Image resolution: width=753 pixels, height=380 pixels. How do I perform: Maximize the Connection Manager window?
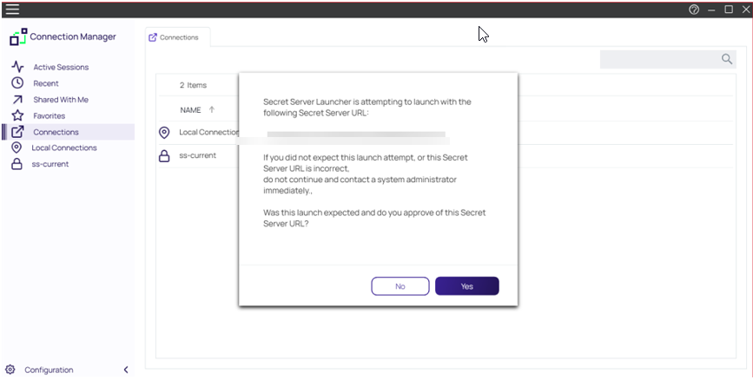point(729,10)
